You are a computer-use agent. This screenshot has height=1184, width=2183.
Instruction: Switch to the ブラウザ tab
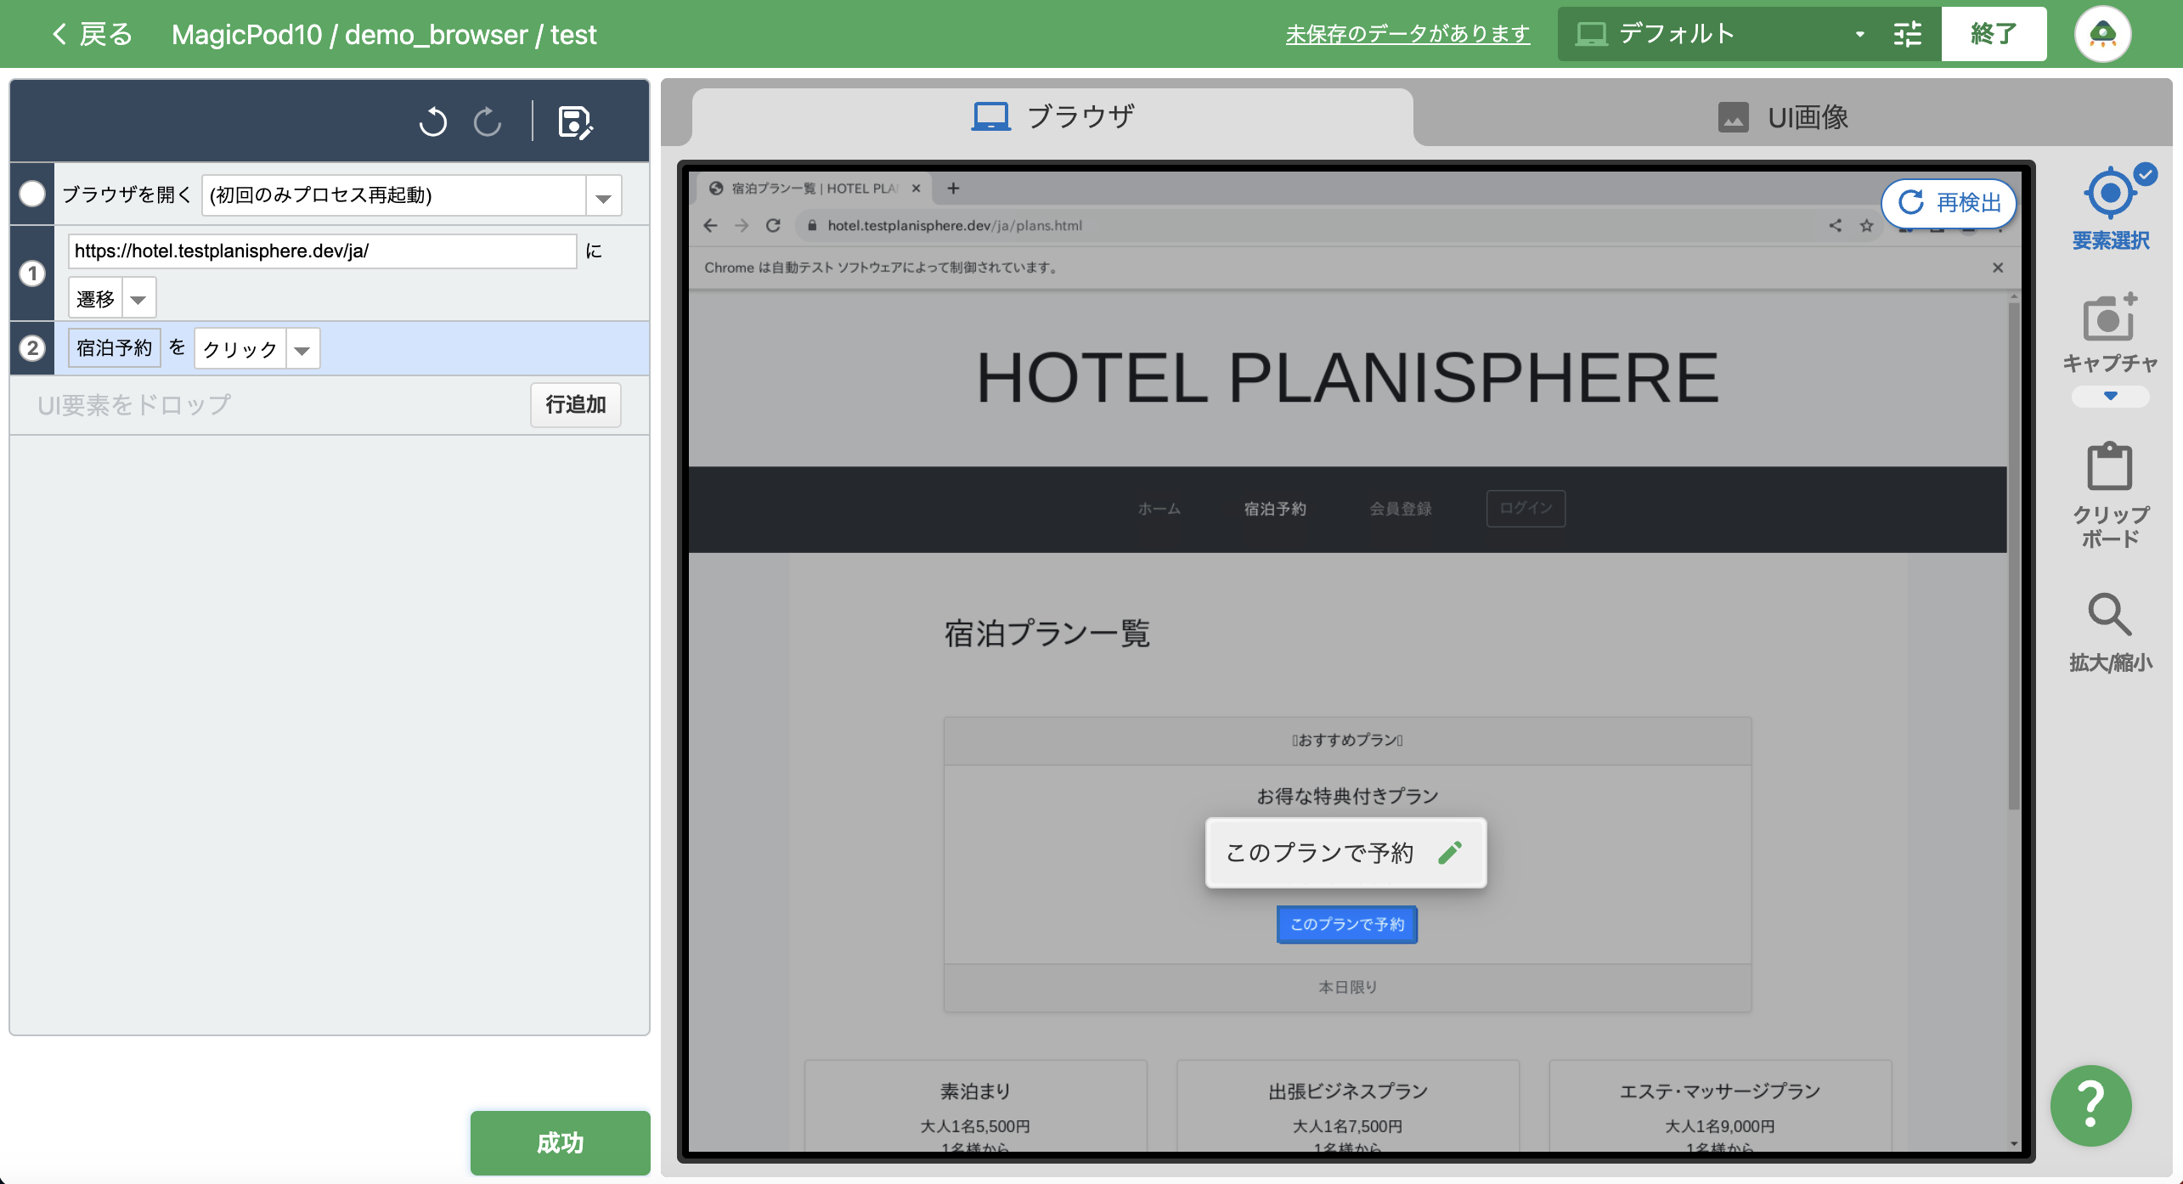coord(1053,116)
